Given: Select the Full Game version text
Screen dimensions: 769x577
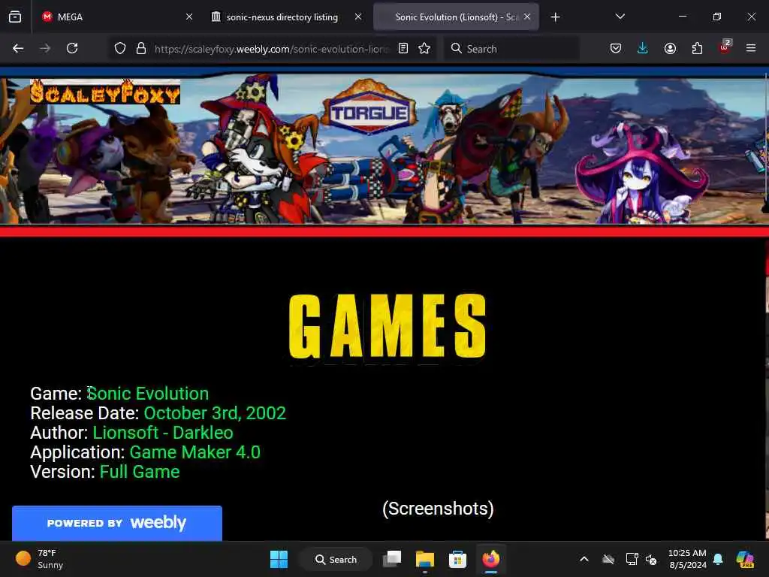Looking at the screenshot, I should tap(140, 472).
